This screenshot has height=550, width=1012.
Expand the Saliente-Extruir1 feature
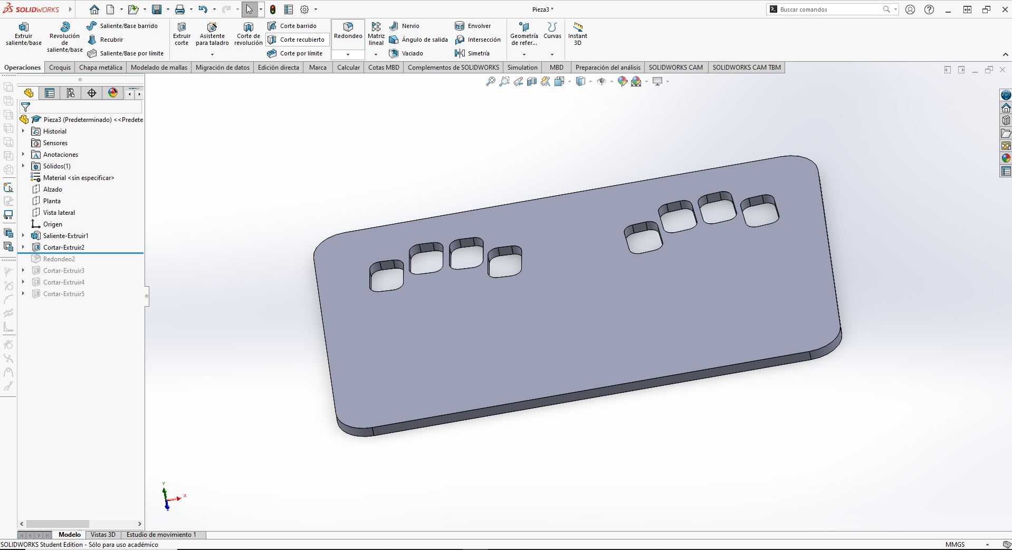pyautogui.click(x=23, y=235)
